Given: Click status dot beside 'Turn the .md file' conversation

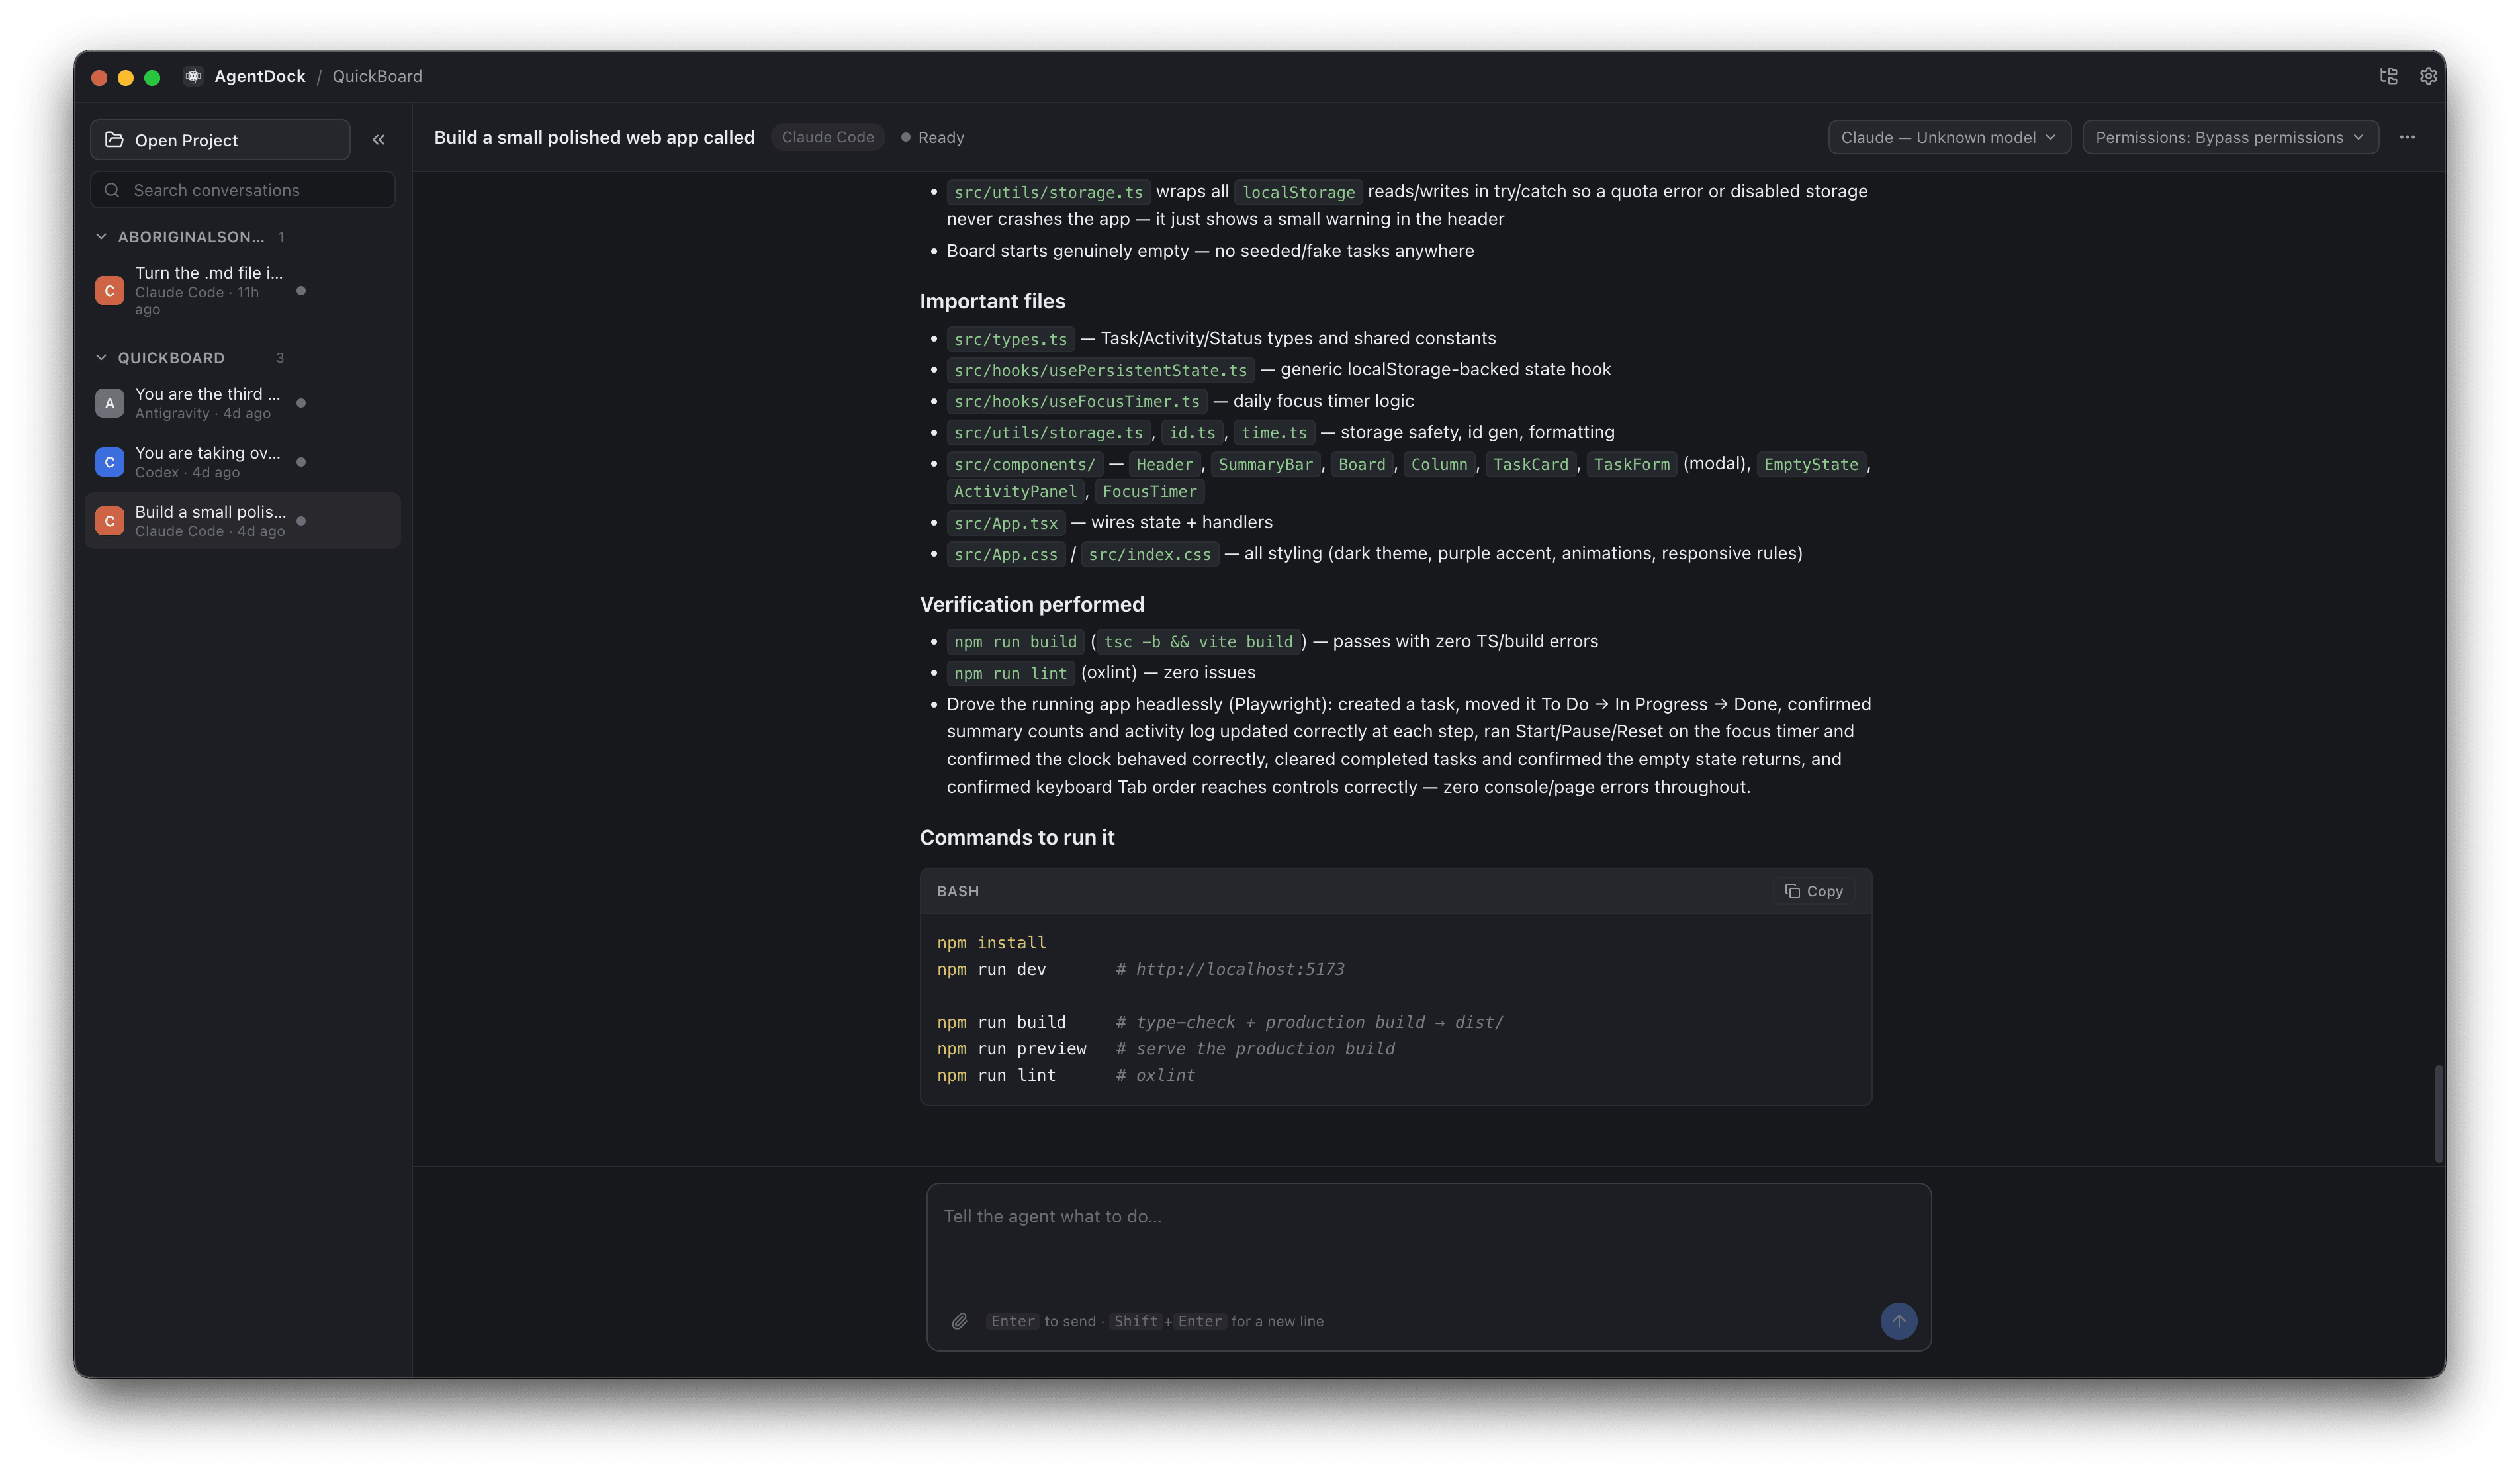Looking at the screenshot, I should click(x=301, y=291).
